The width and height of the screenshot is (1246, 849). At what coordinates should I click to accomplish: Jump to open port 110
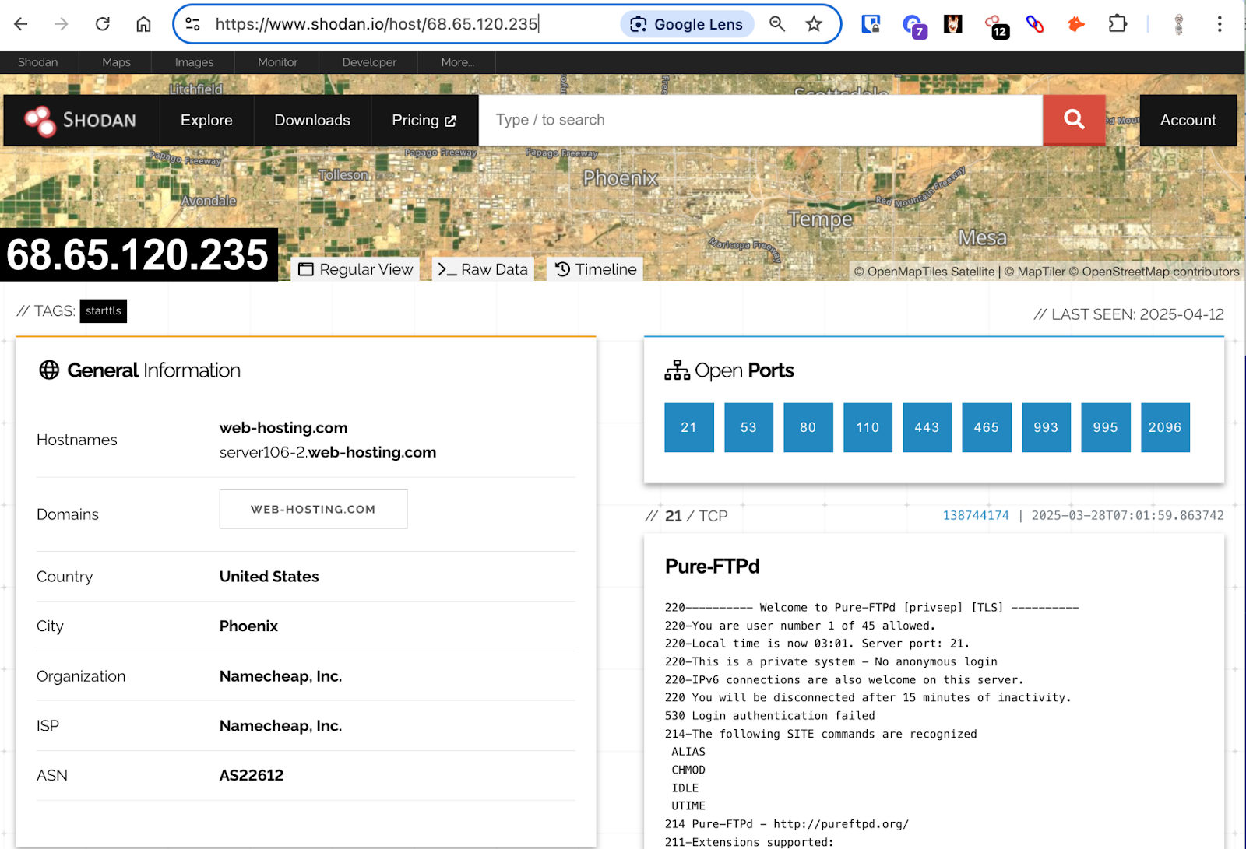tap(868, 427)
